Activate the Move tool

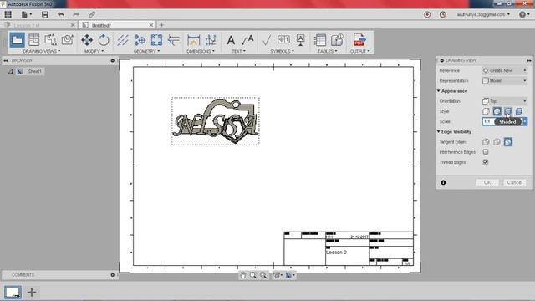coord(87,40)
